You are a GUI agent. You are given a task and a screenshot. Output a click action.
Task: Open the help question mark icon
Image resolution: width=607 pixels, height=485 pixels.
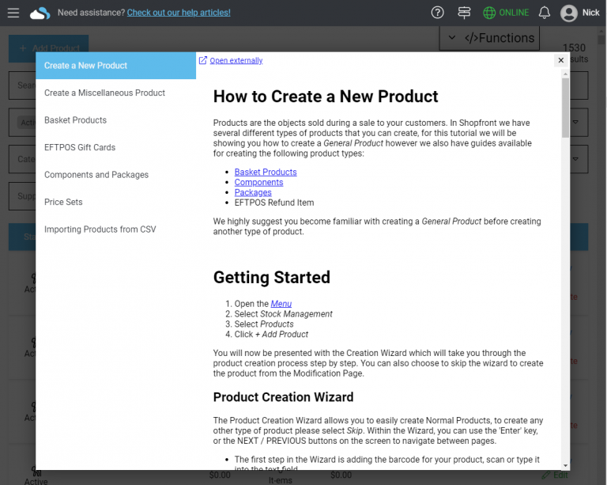click(x=438, y=13)
